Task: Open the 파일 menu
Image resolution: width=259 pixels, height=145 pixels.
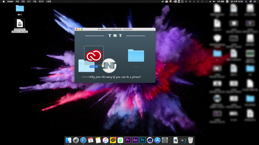Action: click(x=17, y=2)
